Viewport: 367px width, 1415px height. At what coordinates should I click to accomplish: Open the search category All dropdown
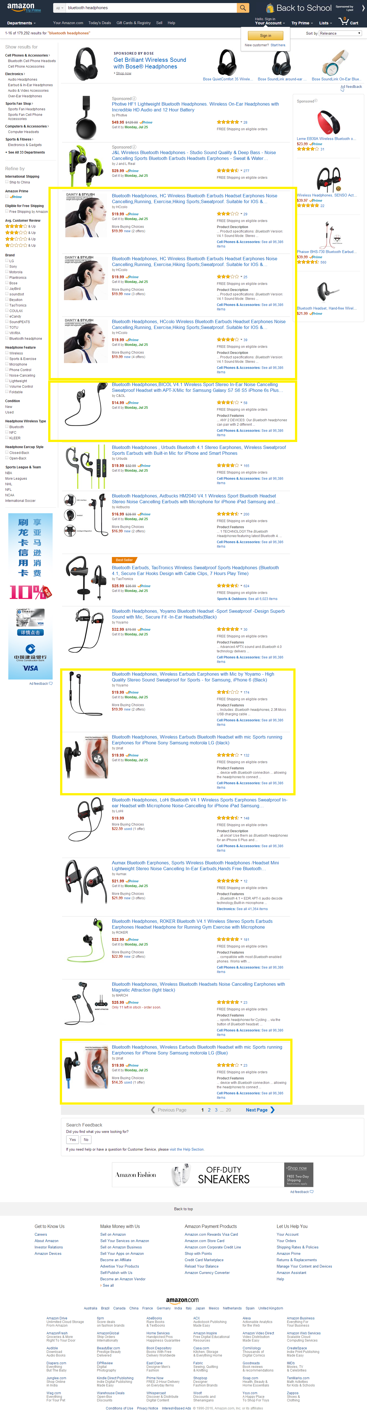pos(59,8)
